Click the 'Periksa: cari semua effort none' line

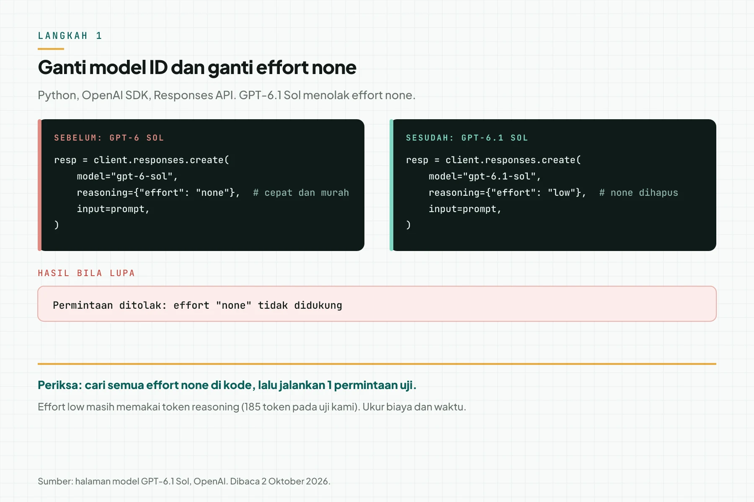tap(227, 385)
